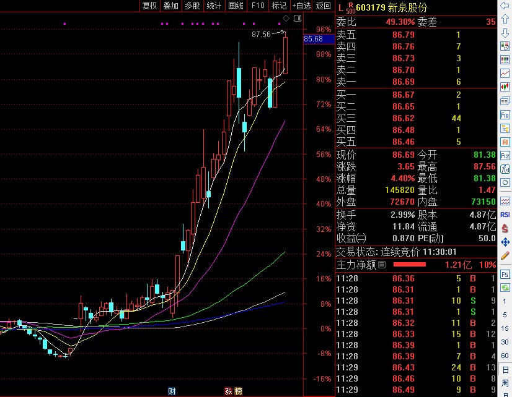Select the 周 weekly period
Image resolution: width=512 pixels, height=397 pixels.
click(x=505, y=383)
